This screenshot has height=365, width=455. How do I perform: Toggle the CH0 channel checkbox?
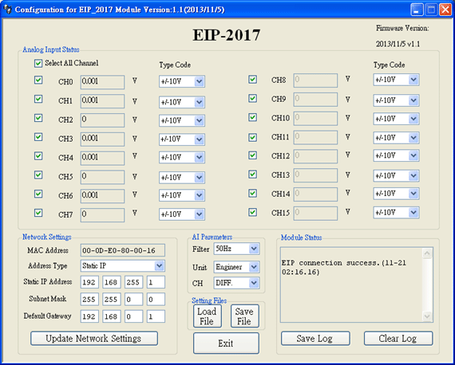click(38, 80)
